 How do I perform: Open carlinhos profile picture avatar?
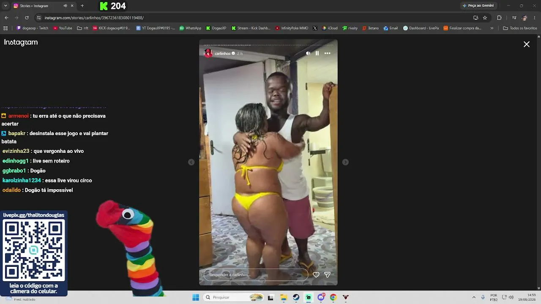(x=208, y=53)
